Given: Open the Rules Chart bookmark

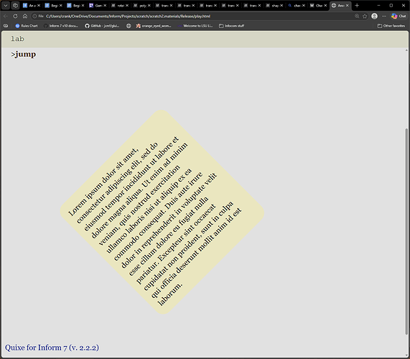Looking at the screenshot, I should click(27, 26).
